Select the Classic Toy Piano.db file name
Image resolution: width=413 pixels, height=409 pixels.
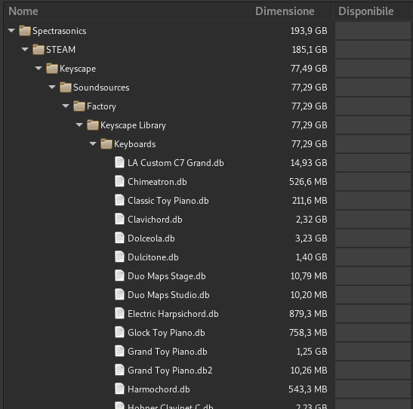168,201
